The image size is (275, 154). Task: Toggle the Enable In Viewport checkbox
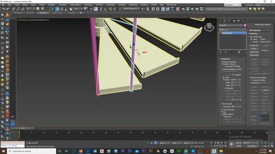222,64
